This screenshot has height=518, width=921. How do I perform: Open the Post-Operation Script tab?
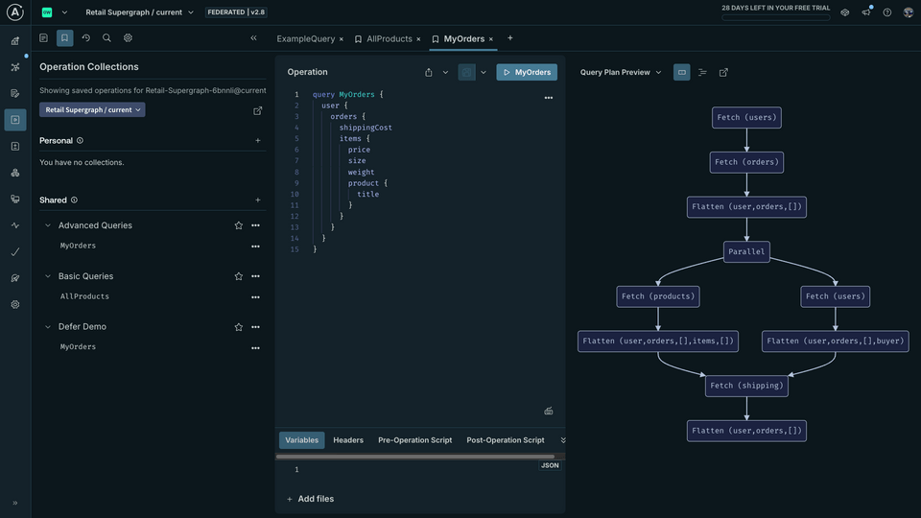pos(506,440)
